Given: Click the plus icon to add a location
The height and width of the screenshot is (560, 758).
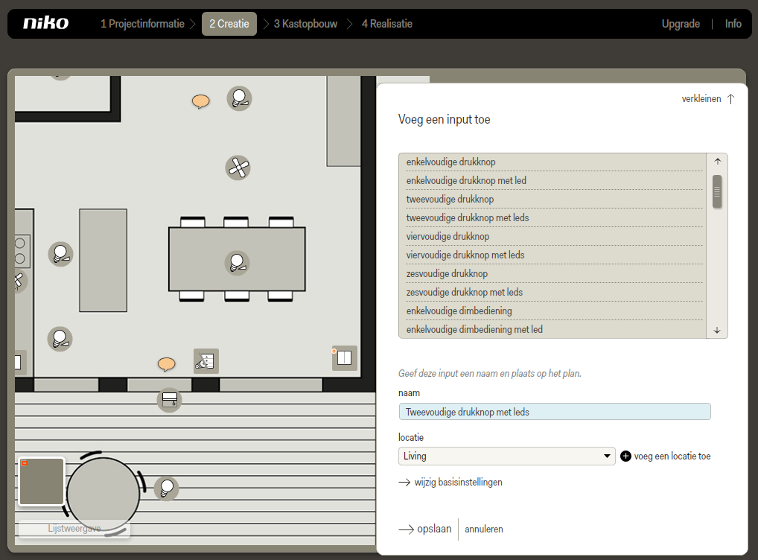Looking at the screenshot, I should coord(625,456).
